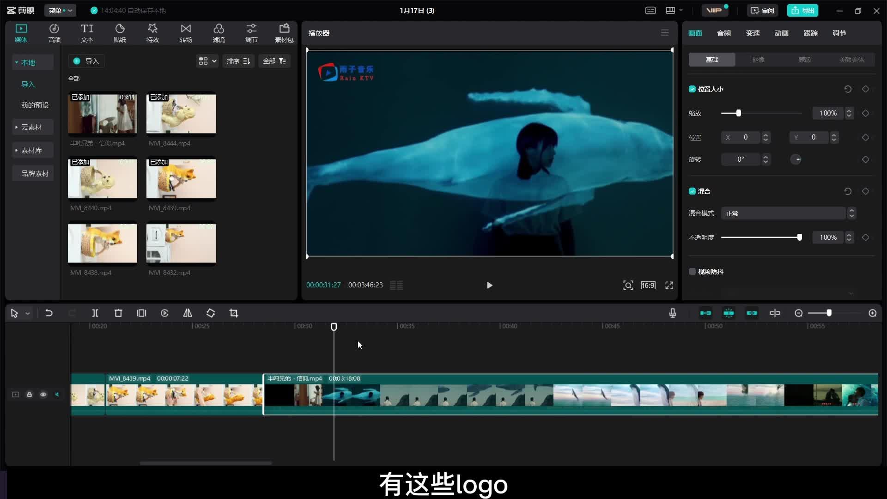Click the 16:9 aspect ratio button
This screenshot has height=499, width=887.
[648, 286]
